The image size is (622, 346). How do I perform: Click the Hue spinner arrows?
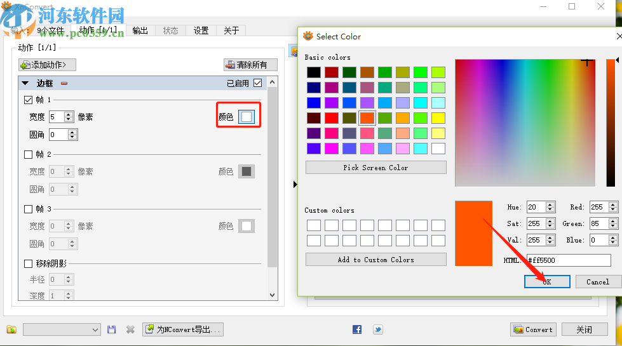(550, 207)
